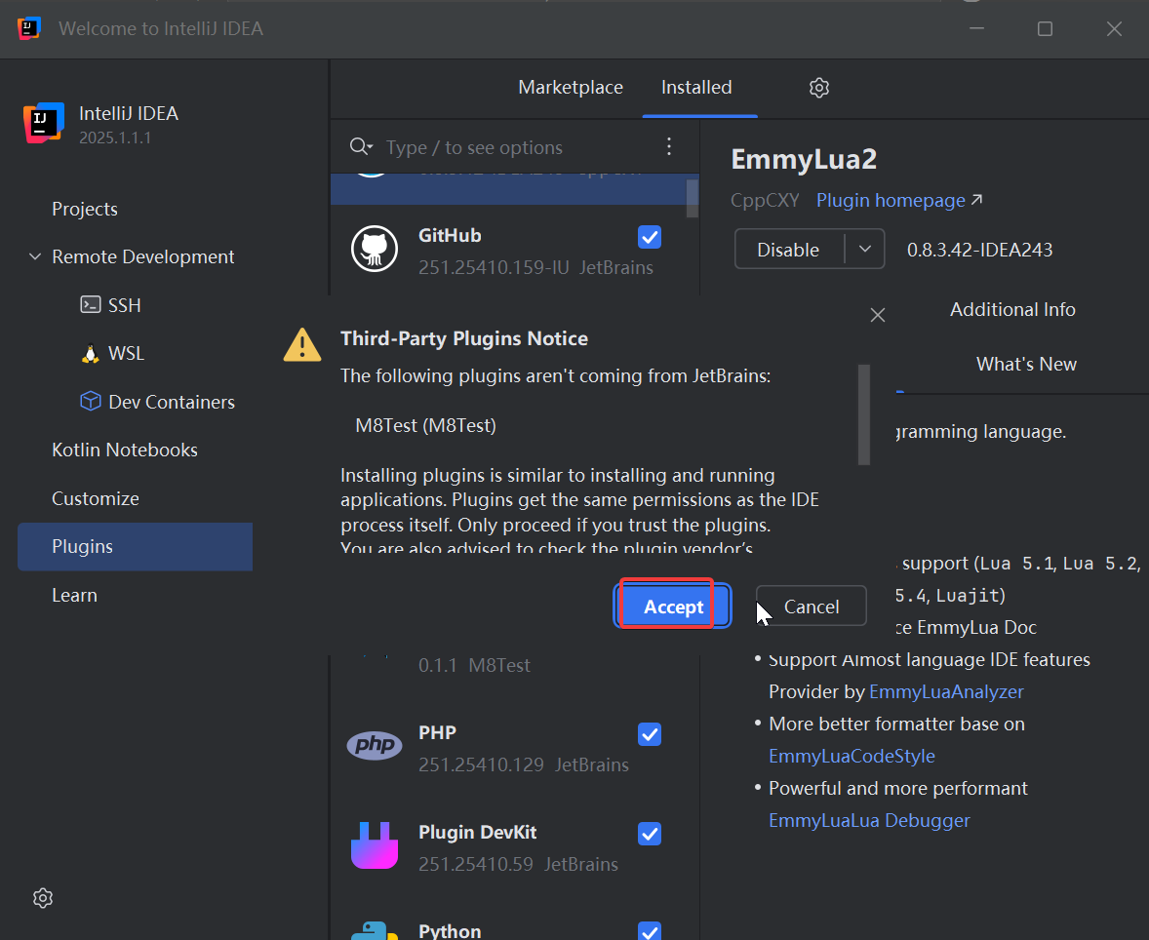Open SSH remote development
The image size is (1149, 940).
click(x=124, y=305)
